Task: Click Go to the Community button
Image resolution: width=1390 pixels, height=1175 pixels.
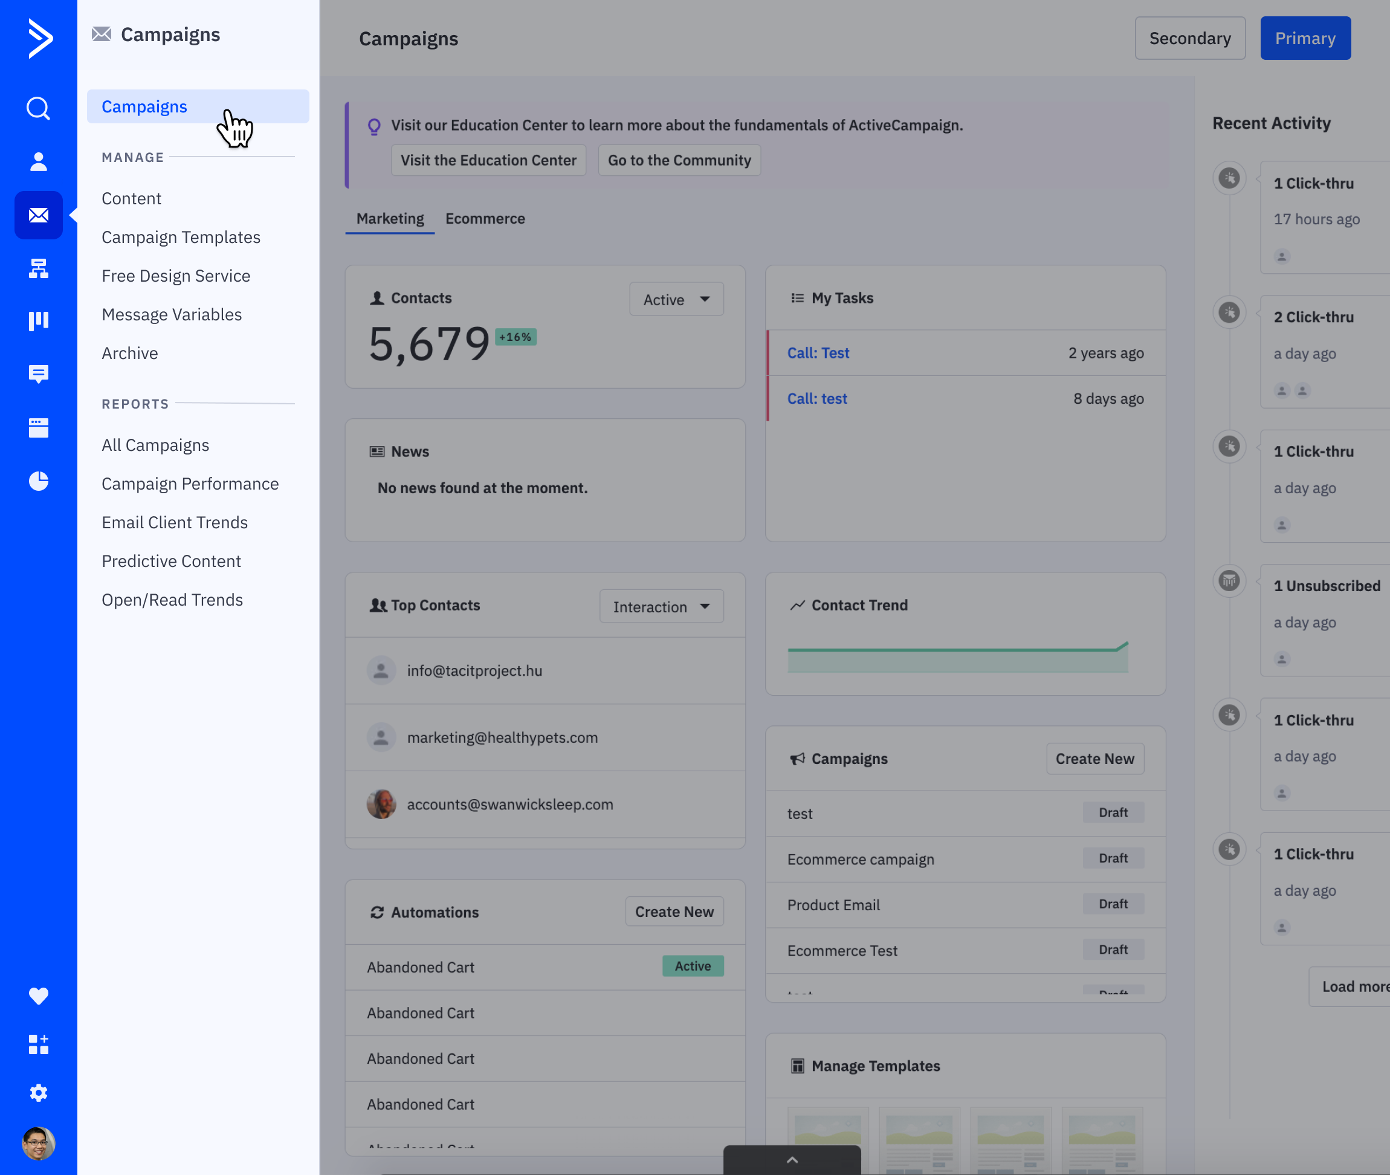Action: coord(679,161)
